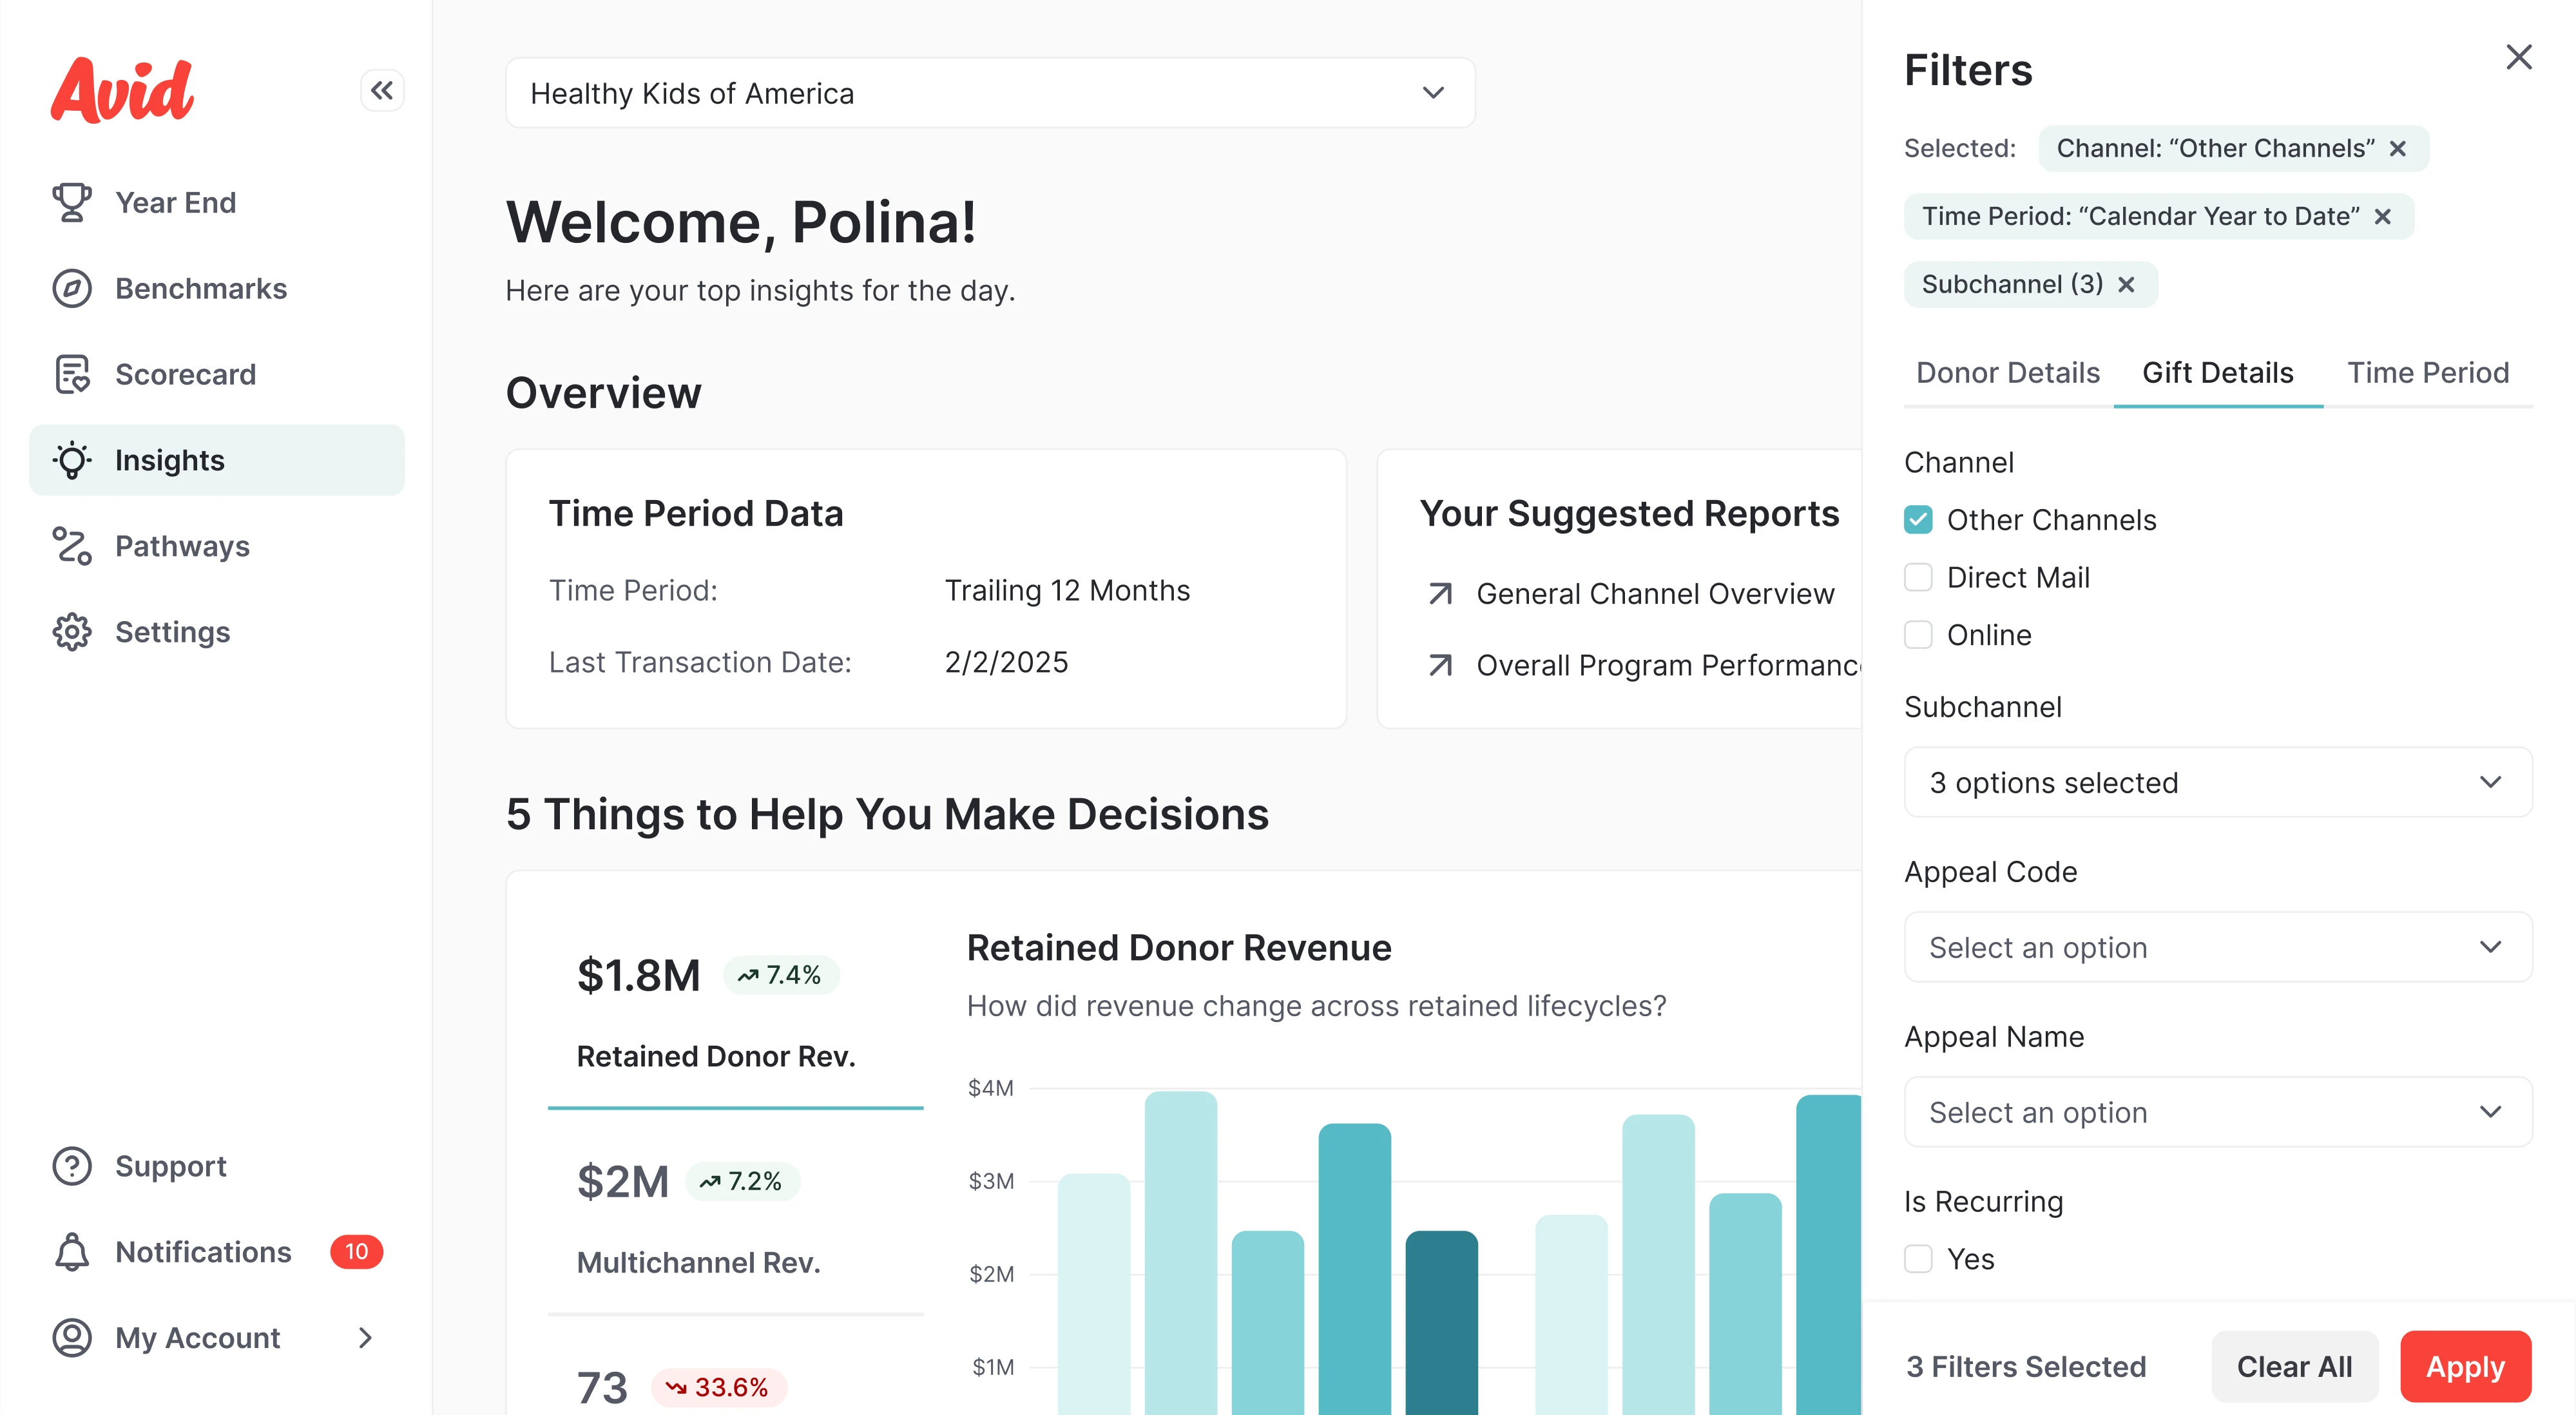Expand the Subchannel options dropdown
The height and width of the screenshot is (1415, 2576).
click(2217, 782)
